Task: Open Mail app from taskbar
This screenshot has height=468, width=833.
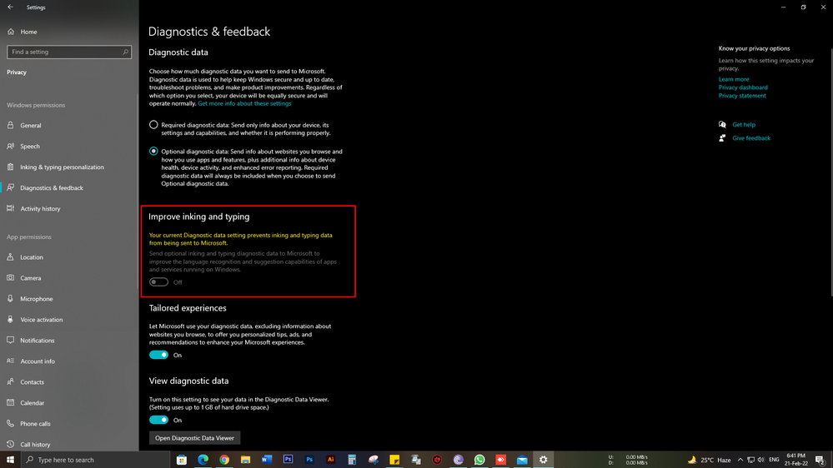Action: [x=522, y=460]
